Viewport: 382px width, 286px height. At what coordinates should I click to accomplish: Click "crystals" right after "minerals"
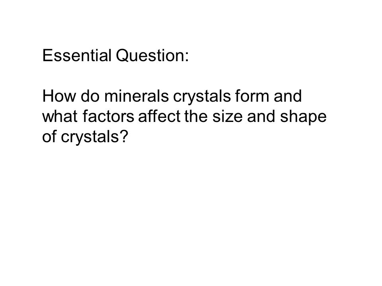pyautogui.click(x=202, y=97)
